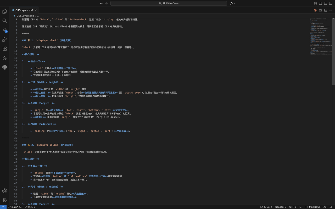This screenshot has width=335, height=209.
Task: Open the Explorer sidebar
Action: click(4, 11)
